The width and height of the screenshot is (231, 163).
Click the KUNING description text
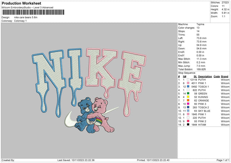click(203, 97)
